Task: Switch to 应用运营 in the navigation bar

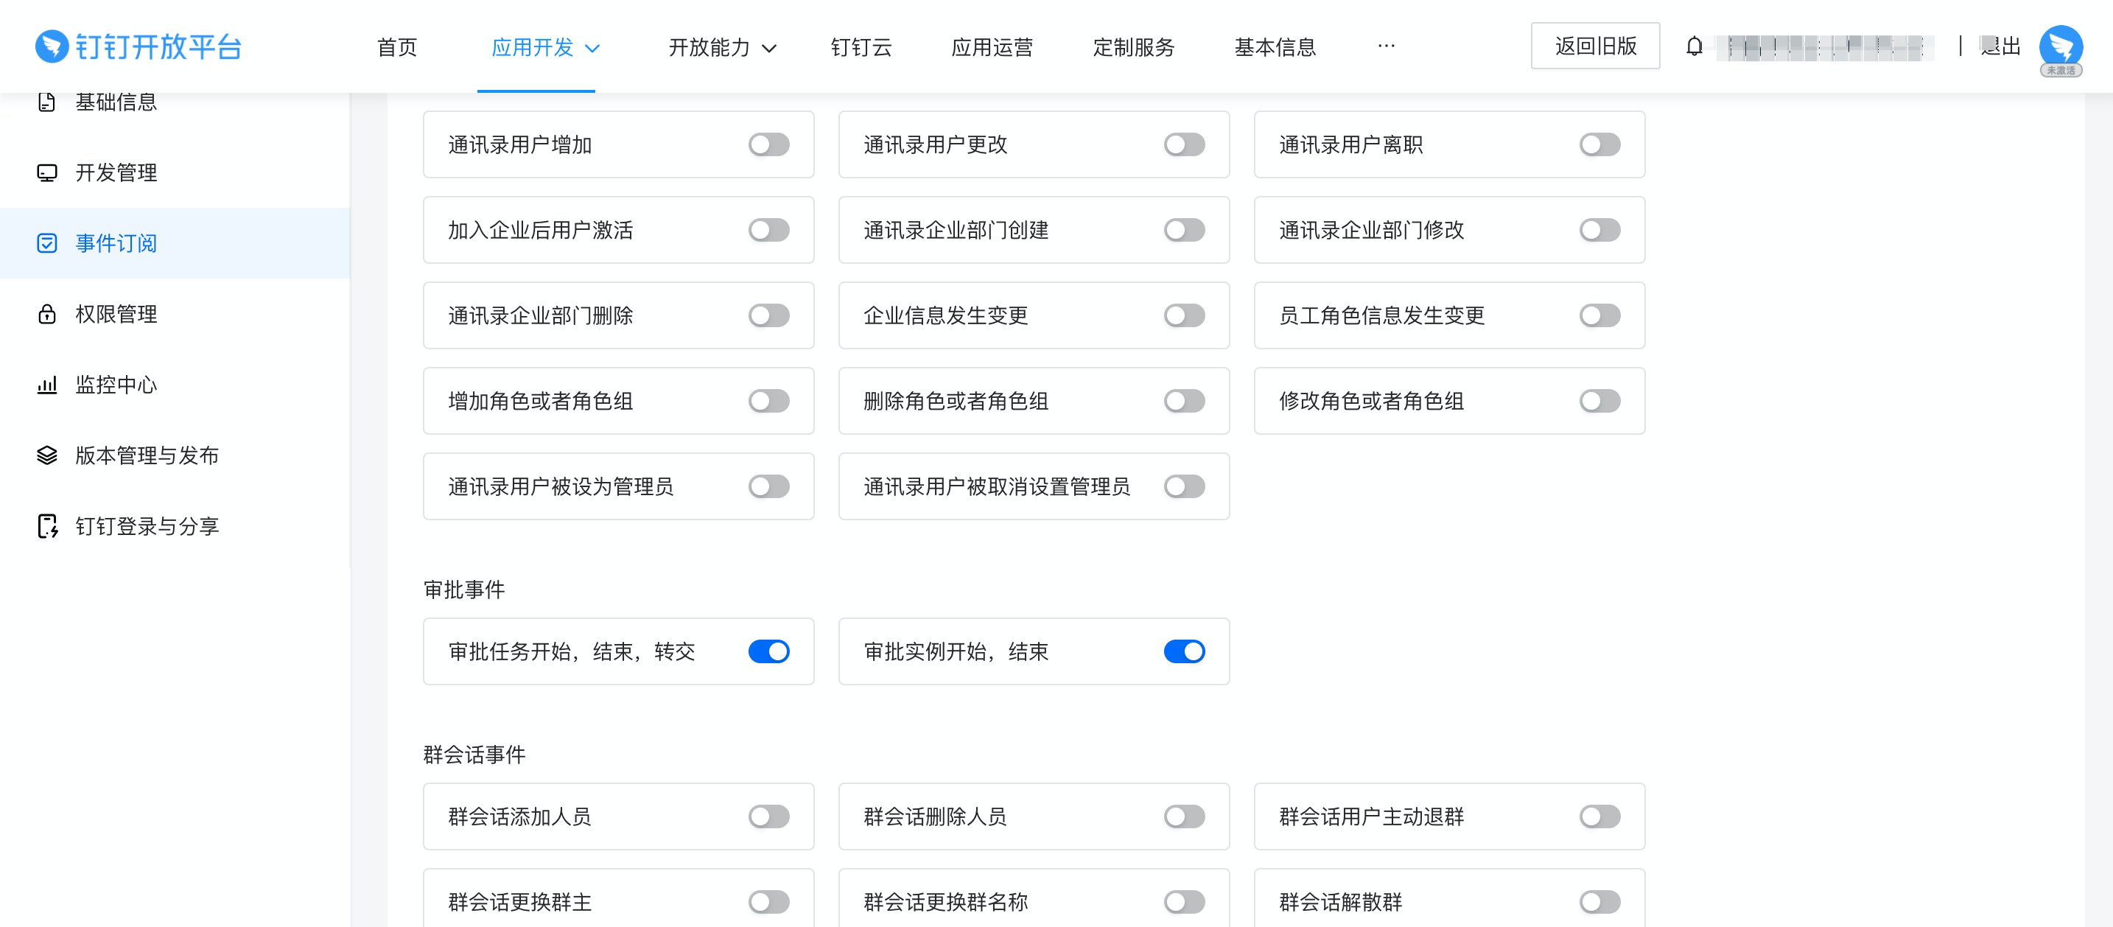Action: pyautogui.click(x=992, y=48)
